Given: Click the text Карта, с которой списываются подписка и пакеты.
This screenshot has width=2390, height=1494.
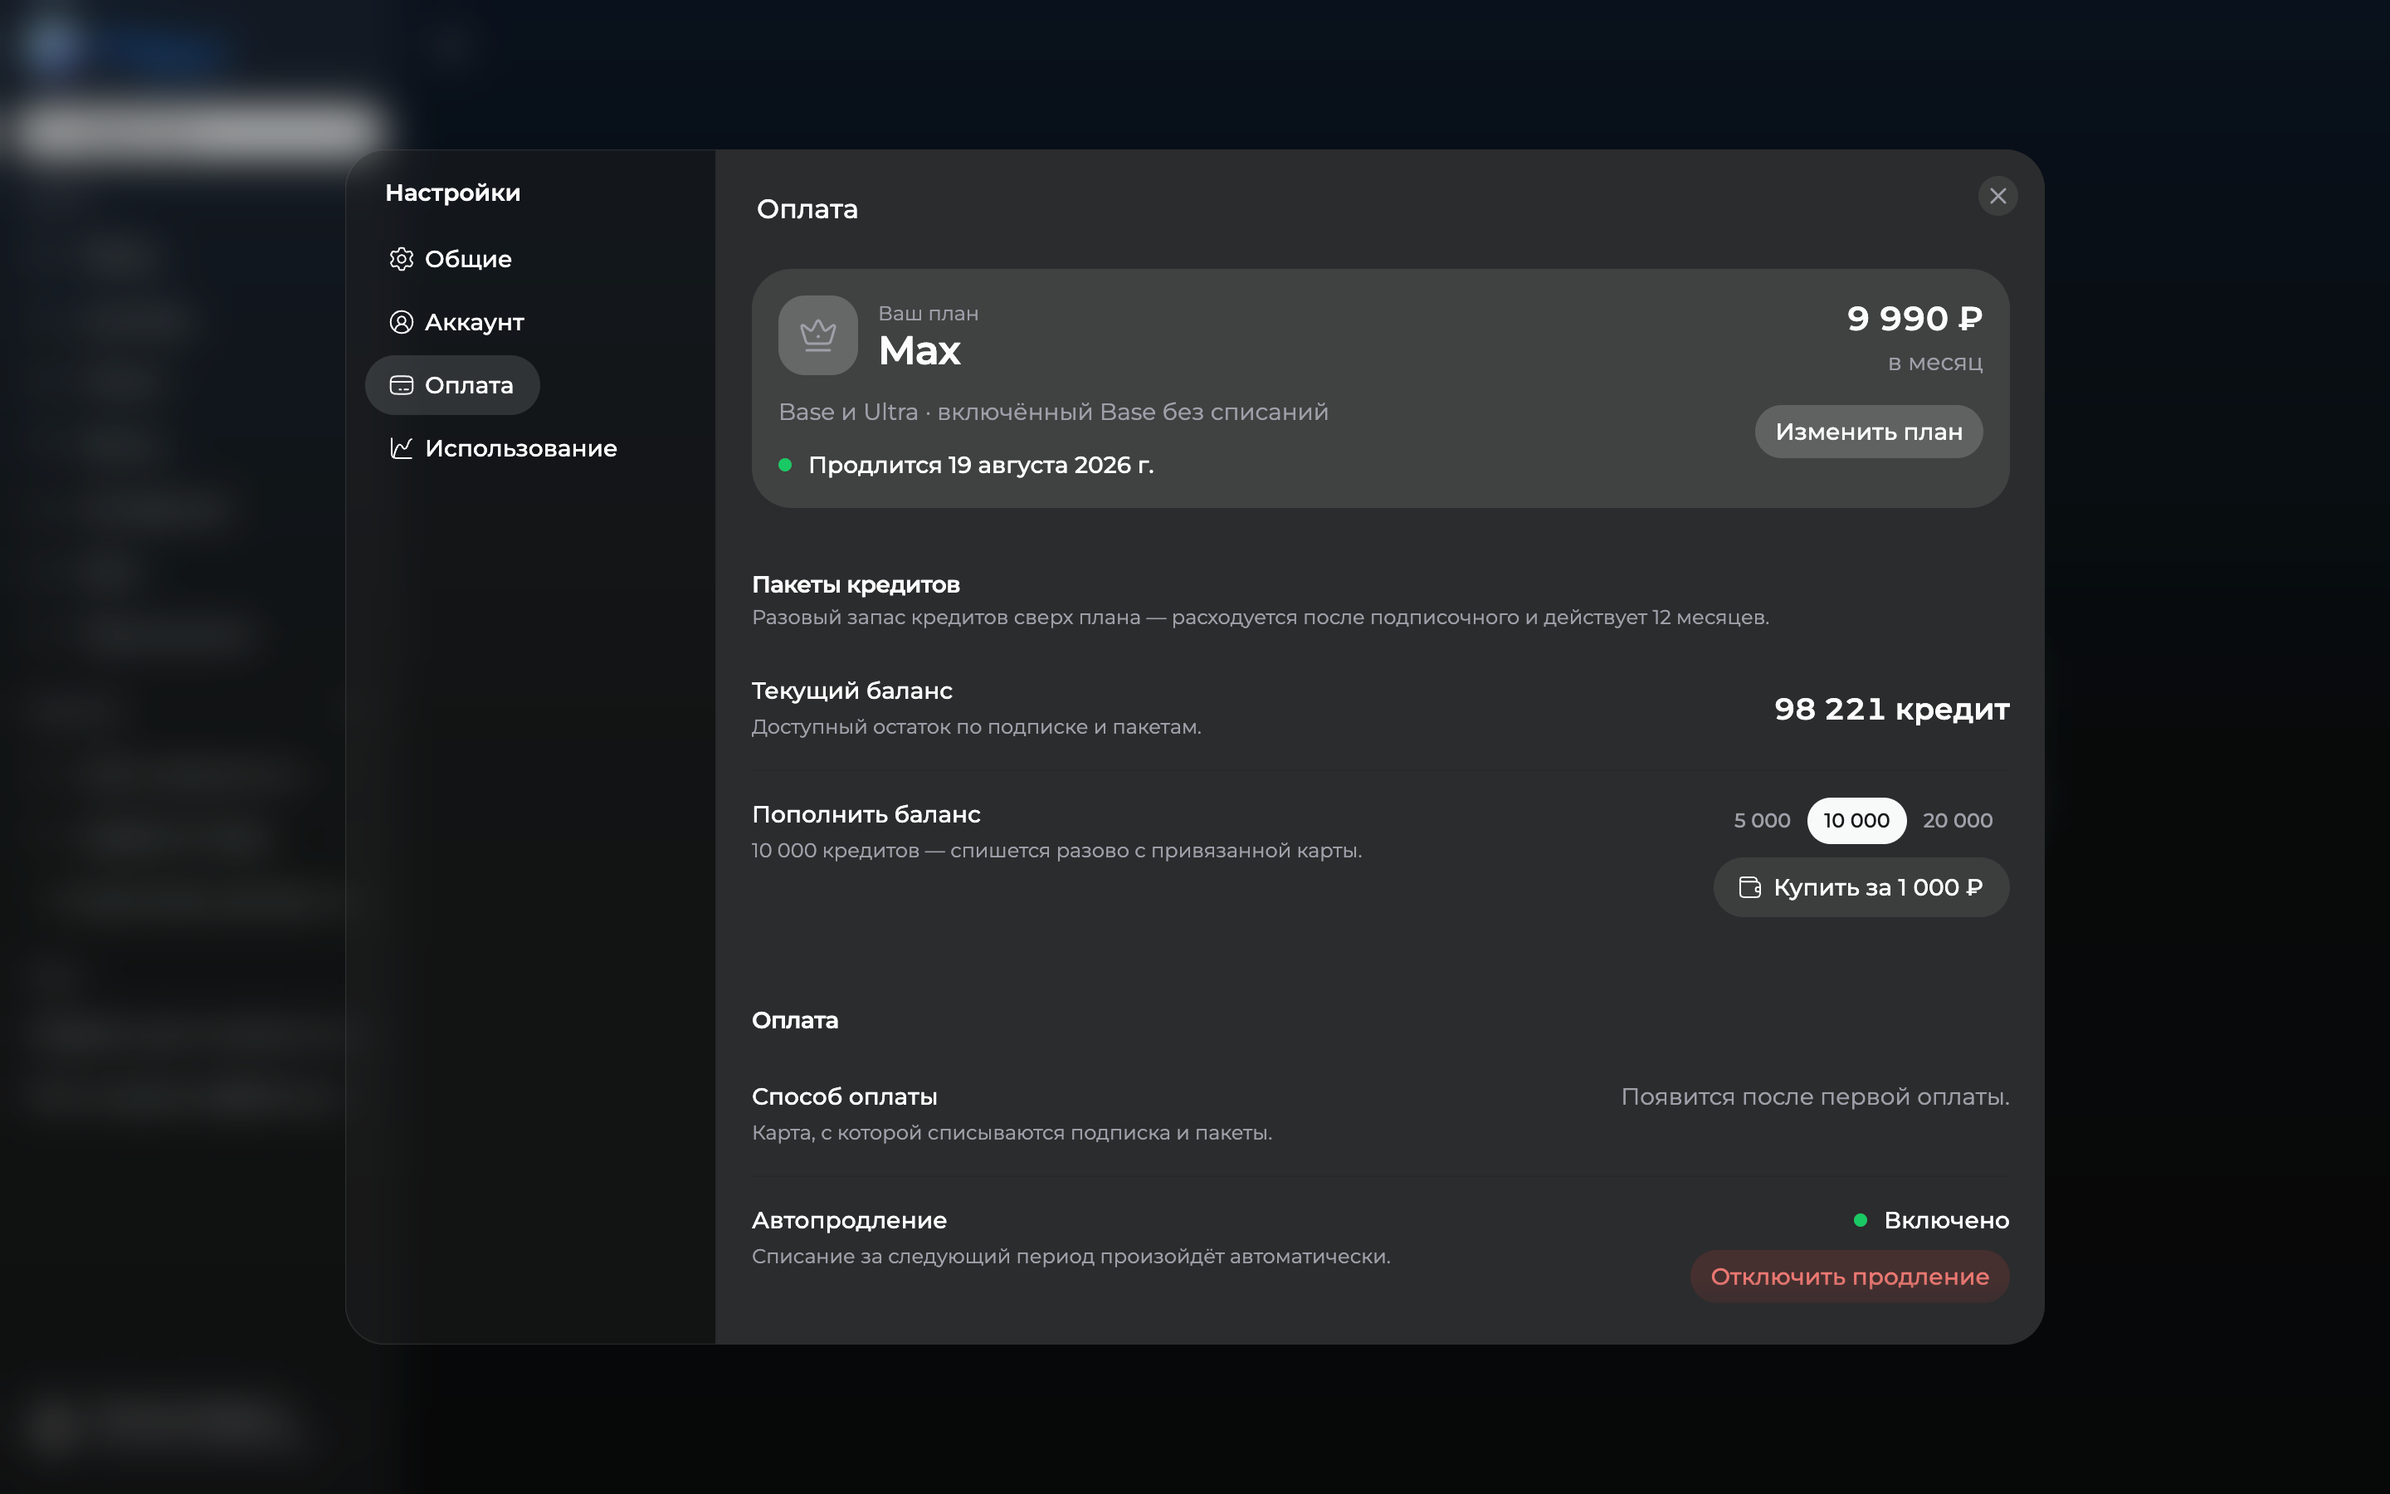Looking at the screenshot, I should 1012,1133.
